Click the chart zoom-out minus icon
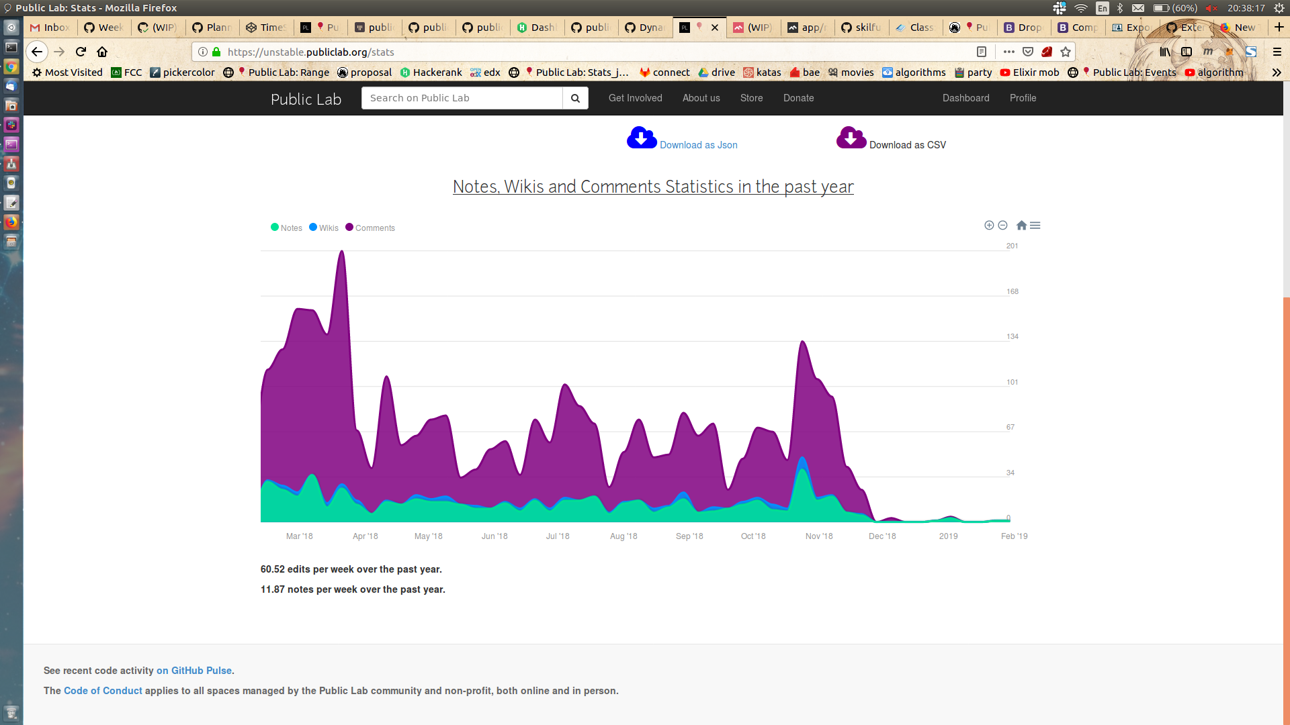This screenshot has width=1290, height=725. [1002, 226]
